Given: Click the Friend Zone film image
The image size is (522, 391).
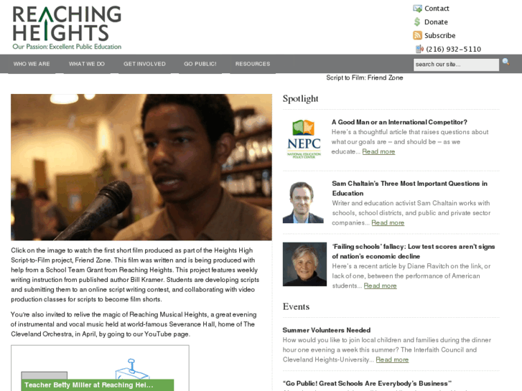Looking at the screenshot, I should click(x=141, y=167).
